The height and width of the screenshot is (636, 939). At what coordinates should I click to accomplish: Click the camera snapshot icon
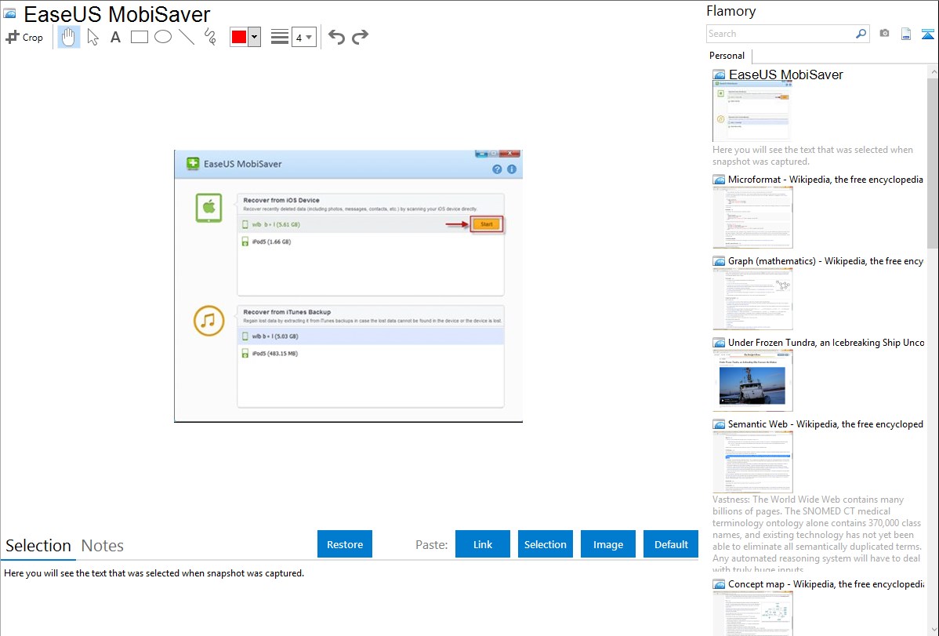pyautogui.click(x=884, y=34)
